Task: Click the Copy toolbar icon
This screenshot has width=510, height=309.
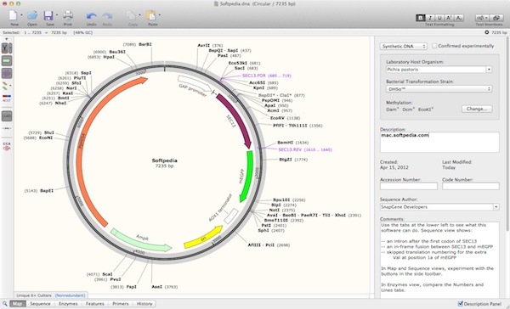Action: [132, 15]
